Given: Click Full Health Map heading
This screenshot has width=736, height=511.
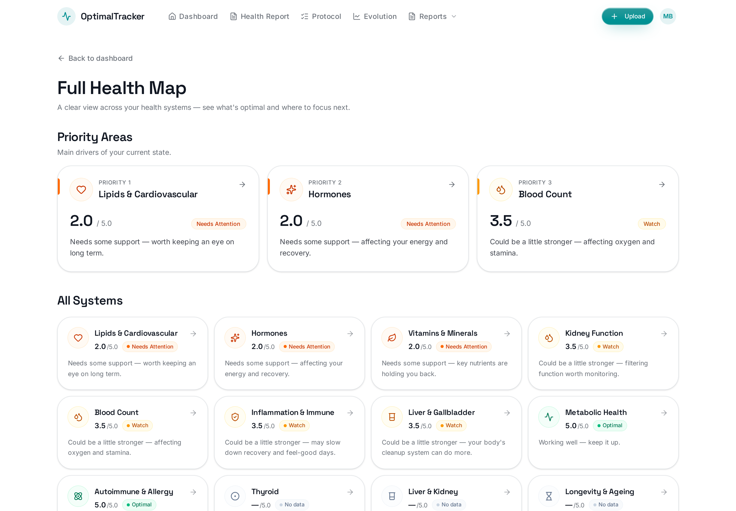Looking at the screenshot, I should [122, 88].
